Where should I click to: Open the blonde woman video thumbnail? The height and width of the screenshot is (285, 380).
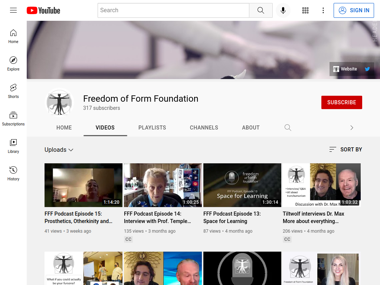click(x=322, y=268)
